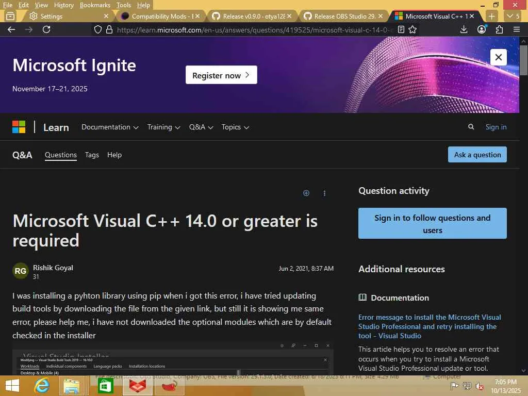Expand the Training dropdown
This screenshot has width=528, height=396.
(x=163, y=127)
